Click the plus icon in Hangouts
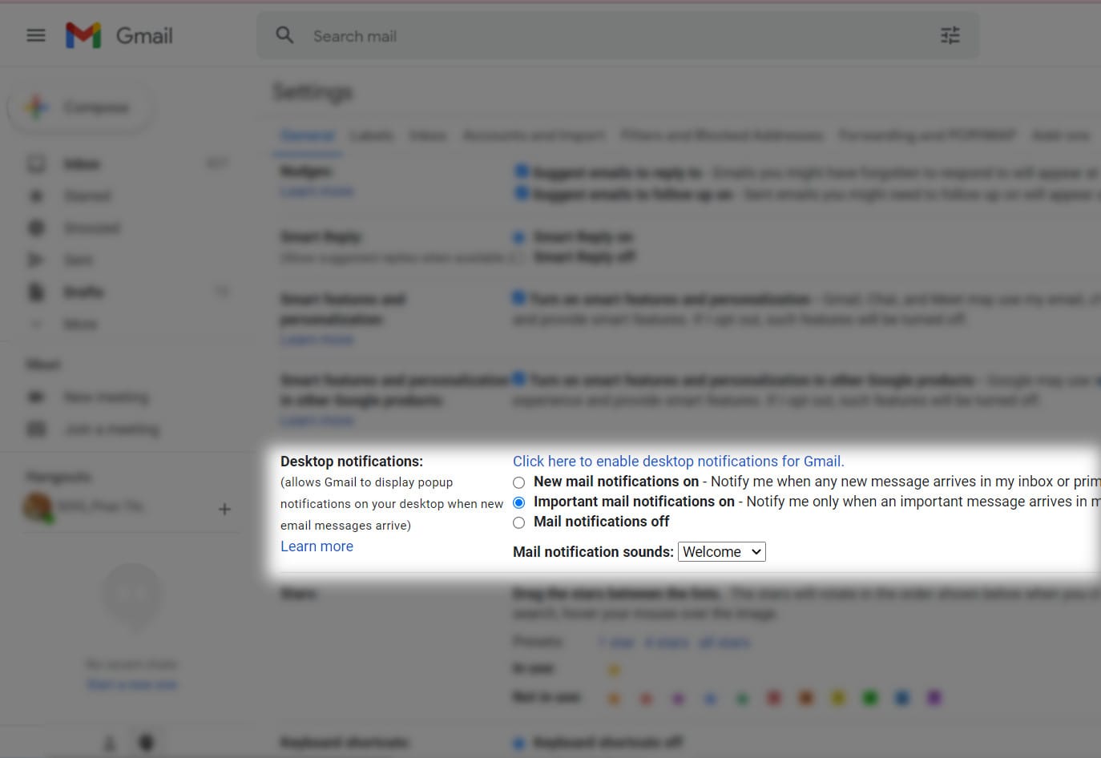The image size is (1101, 758). pos(224,509)
